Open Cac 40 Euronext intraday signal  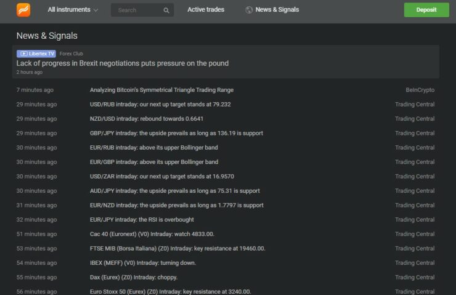(152, 234)
